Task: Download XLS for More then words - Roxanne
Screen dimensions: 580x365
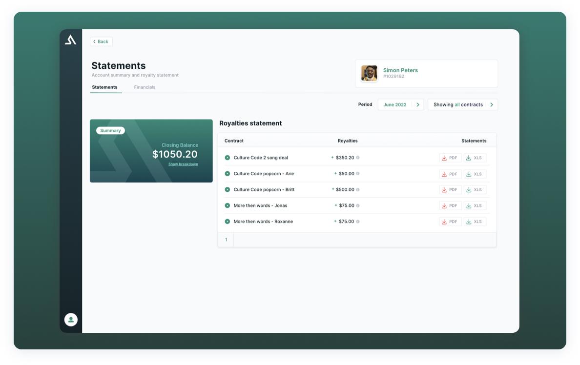Action: pyautogui.click(x=475, y=222)
